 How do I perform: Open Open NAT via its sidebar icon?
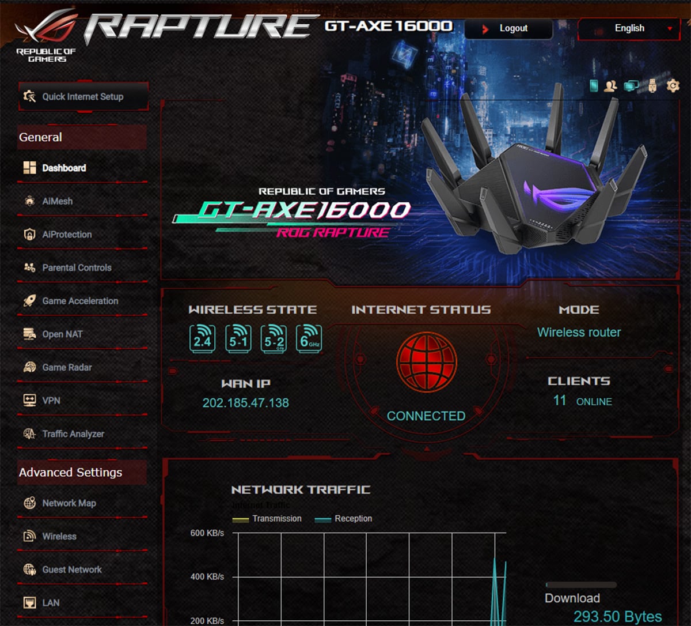29,334
